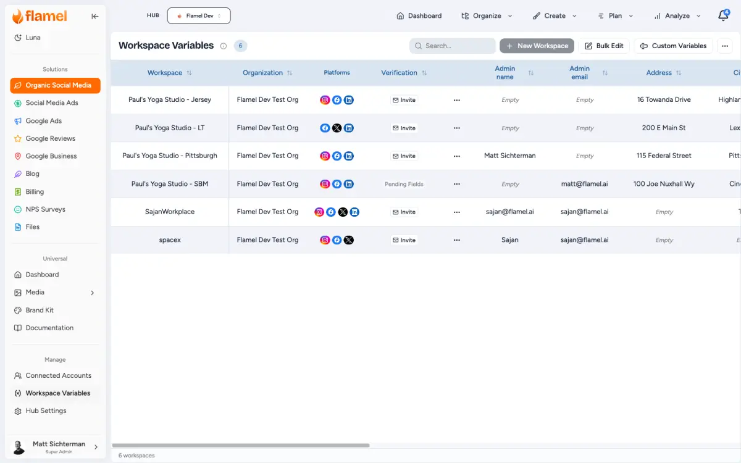Open row actions for Paul's Yoga Studio - SBM

457,184
